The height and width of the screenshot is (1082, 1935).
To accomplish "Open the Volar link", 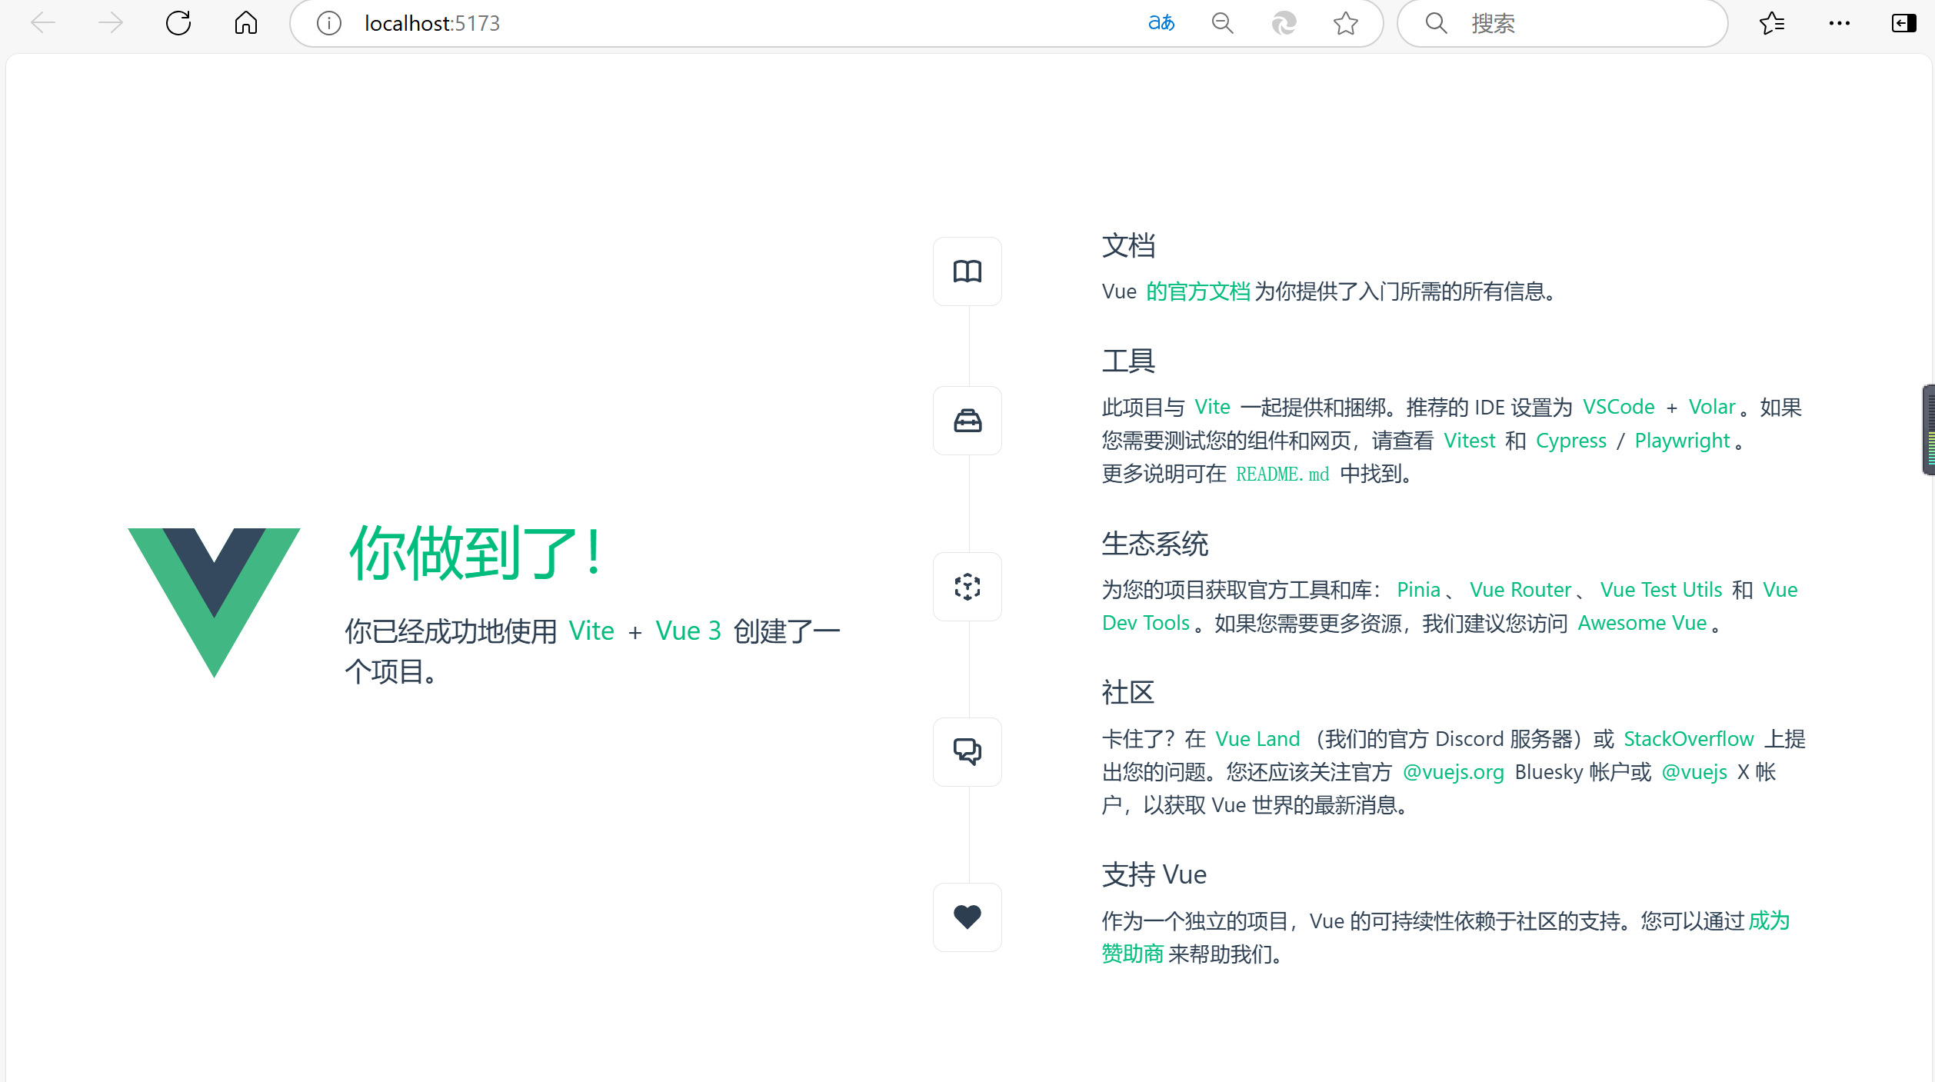I will click(1712, 407).
